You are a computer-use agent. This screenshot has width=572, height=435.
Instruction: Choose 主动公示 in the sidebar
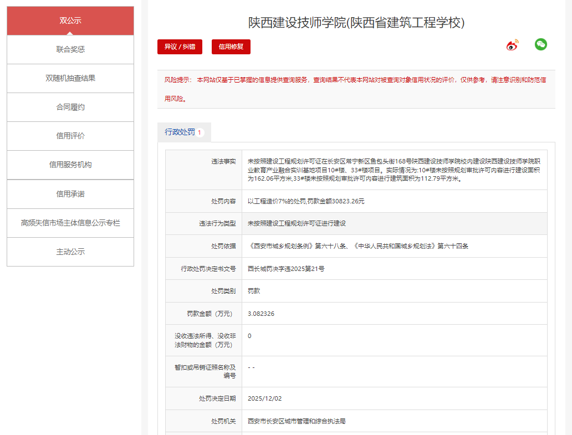(x=70, y=252)
